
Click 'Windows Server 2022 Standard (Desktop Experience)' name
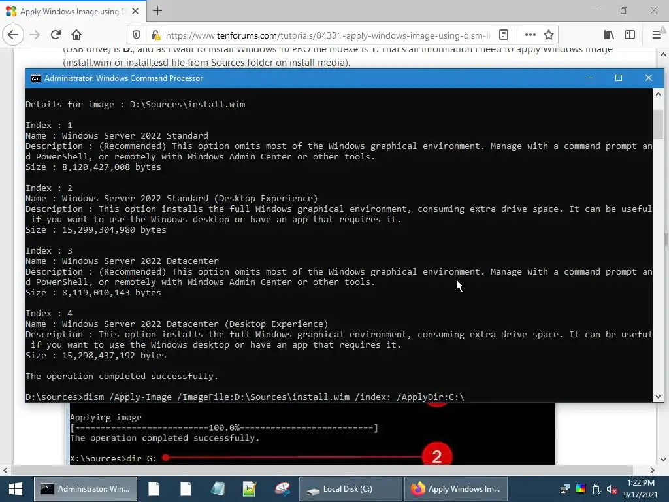click(190, 199)
